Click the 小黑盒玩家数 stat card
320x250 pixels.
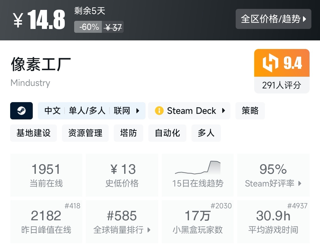pyautogui.click(x=198, y=222)
